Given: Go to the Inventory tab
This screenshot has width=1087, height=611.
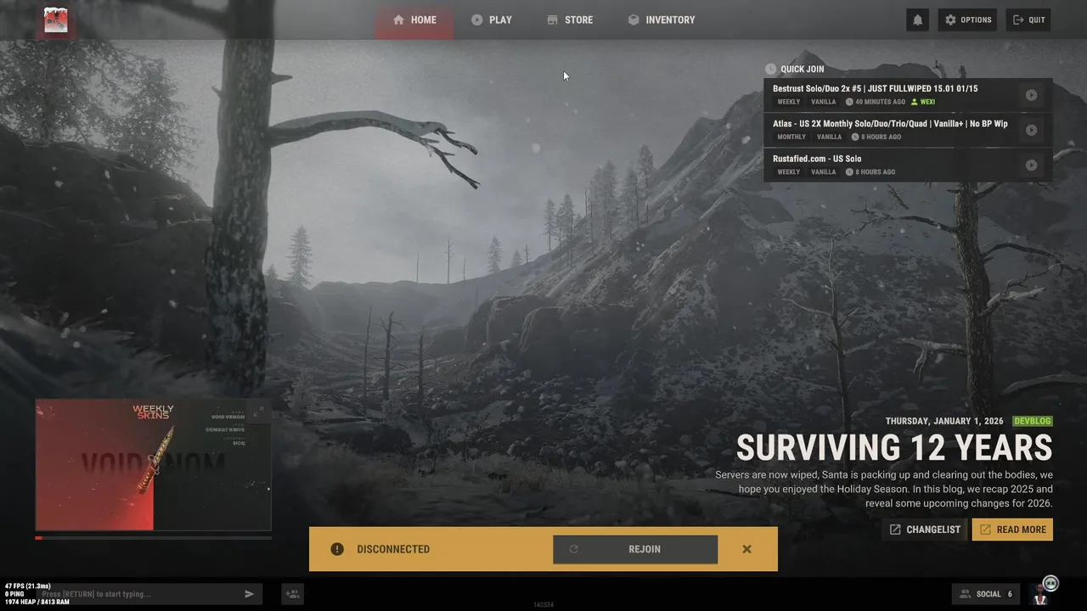Looking at the screenshot, I should click(662, 20).
